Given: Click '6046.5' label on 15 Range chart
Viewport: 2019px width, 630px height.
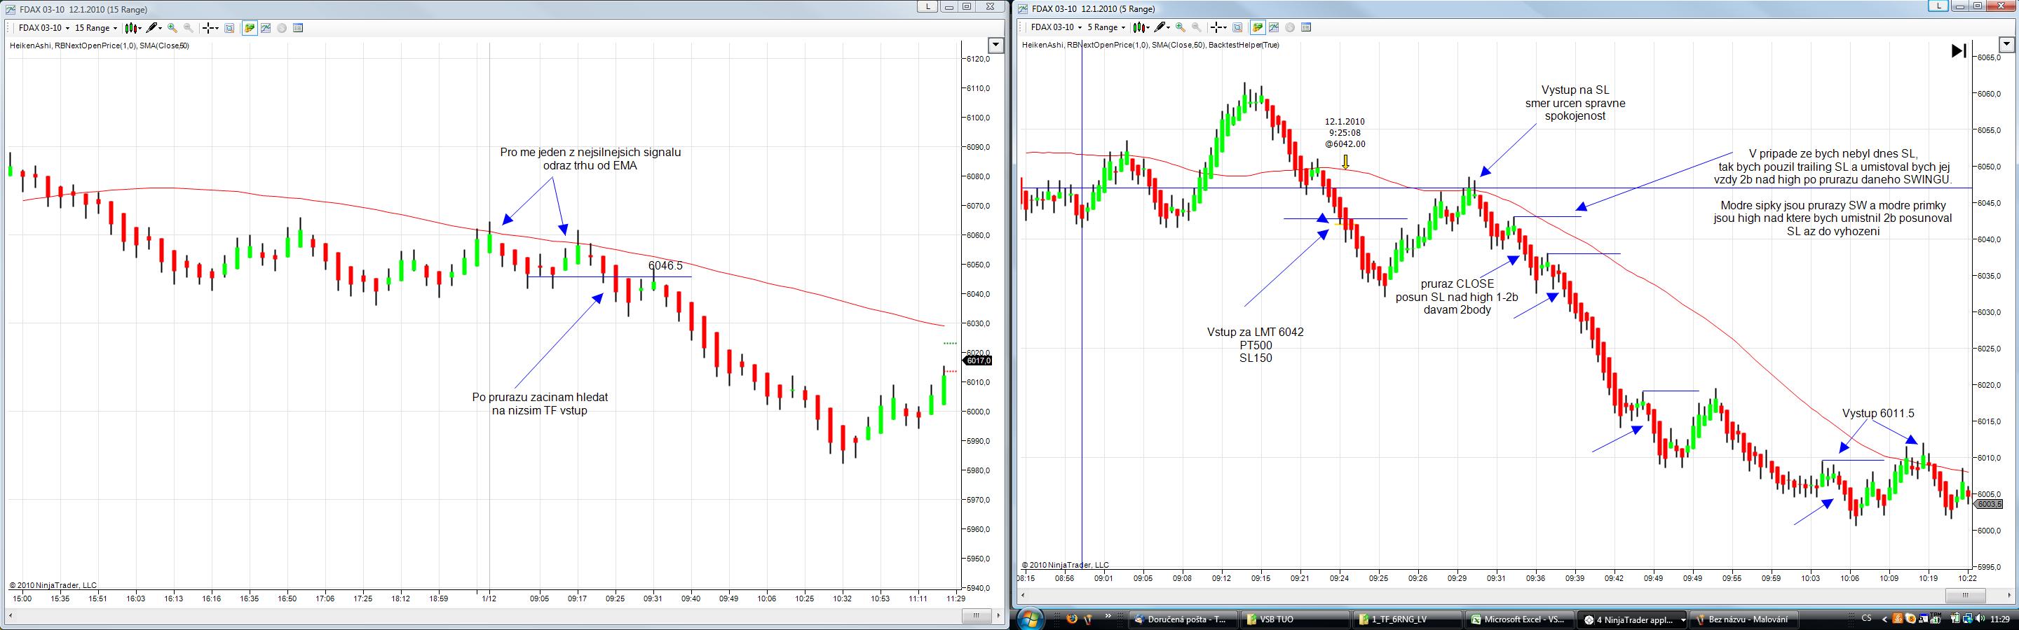Looking at the screenshot, I should [665, 266].
